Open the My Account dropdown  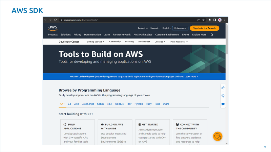click(180, 28)
